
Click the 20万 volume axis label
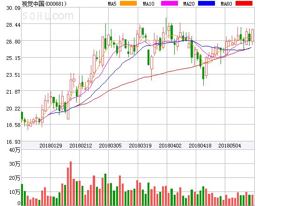pos(15,178)
